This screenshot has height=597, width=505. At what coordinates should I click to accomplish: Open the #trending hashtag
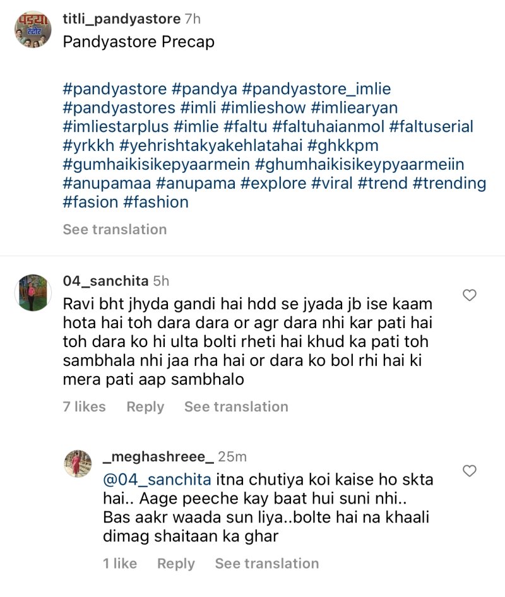[449, 184]
